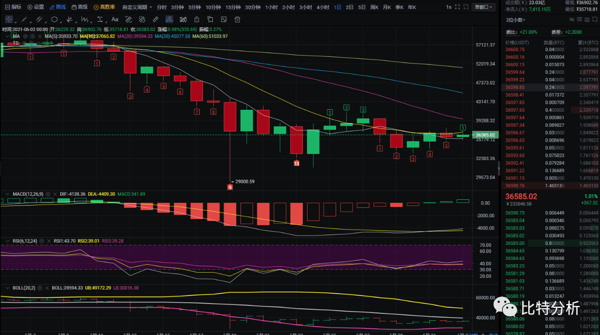Open the custom period dropdown
The image size is (600, 335).
click(137, 7)
